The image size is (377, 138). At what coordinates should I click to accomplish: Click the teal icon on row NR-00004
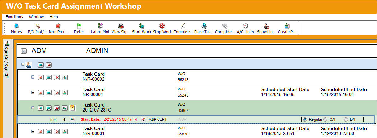49,93
